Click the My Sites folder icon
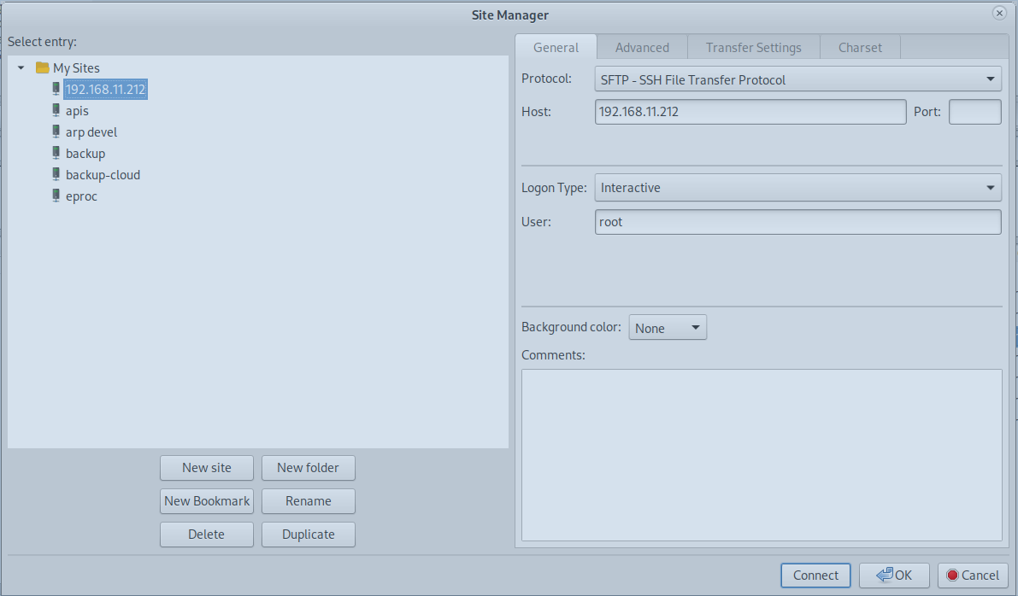The image size is (1018, 596). (42, 67)
